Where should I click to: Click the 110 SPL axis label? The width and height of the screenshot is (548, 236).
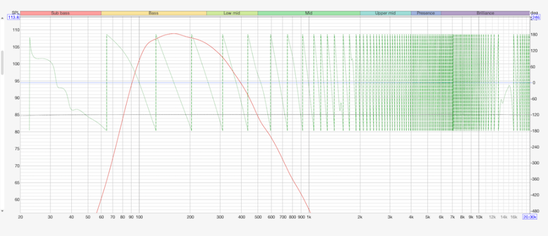pyautogui.click(x=15, y=30)
